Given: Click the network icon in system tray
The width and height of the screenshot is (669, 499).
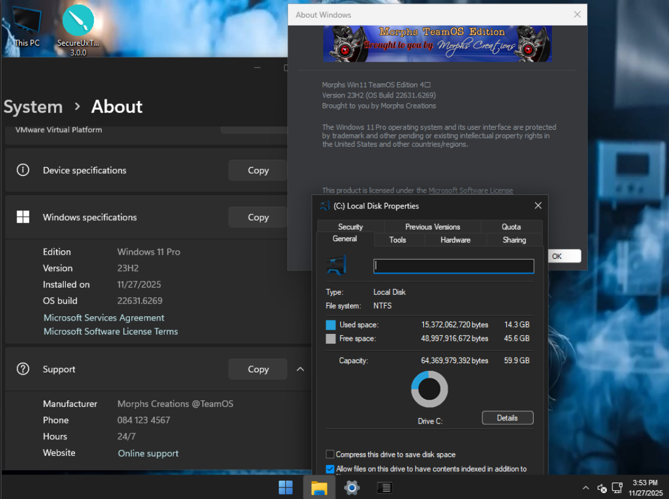Looking at the screenshot, I should pyautogui.click(x=617, y=487).
